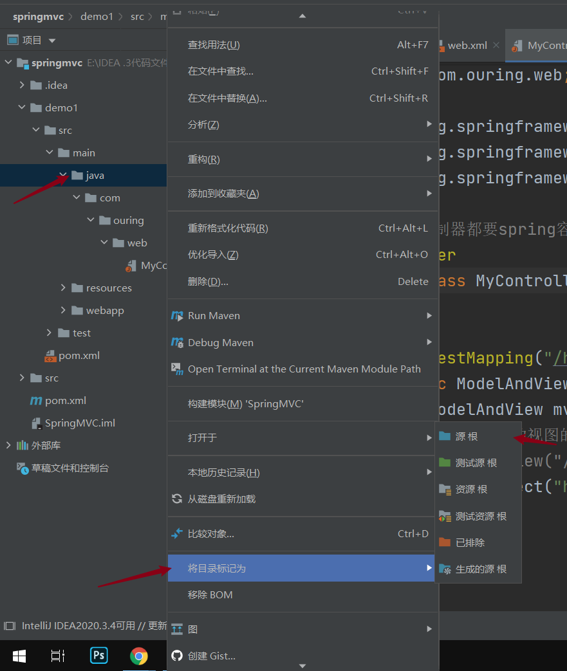Click 构建模块(M) 'SpringMVC' entry
The width and height of the screenshot is (567, 671).
[x=302, y=403]
